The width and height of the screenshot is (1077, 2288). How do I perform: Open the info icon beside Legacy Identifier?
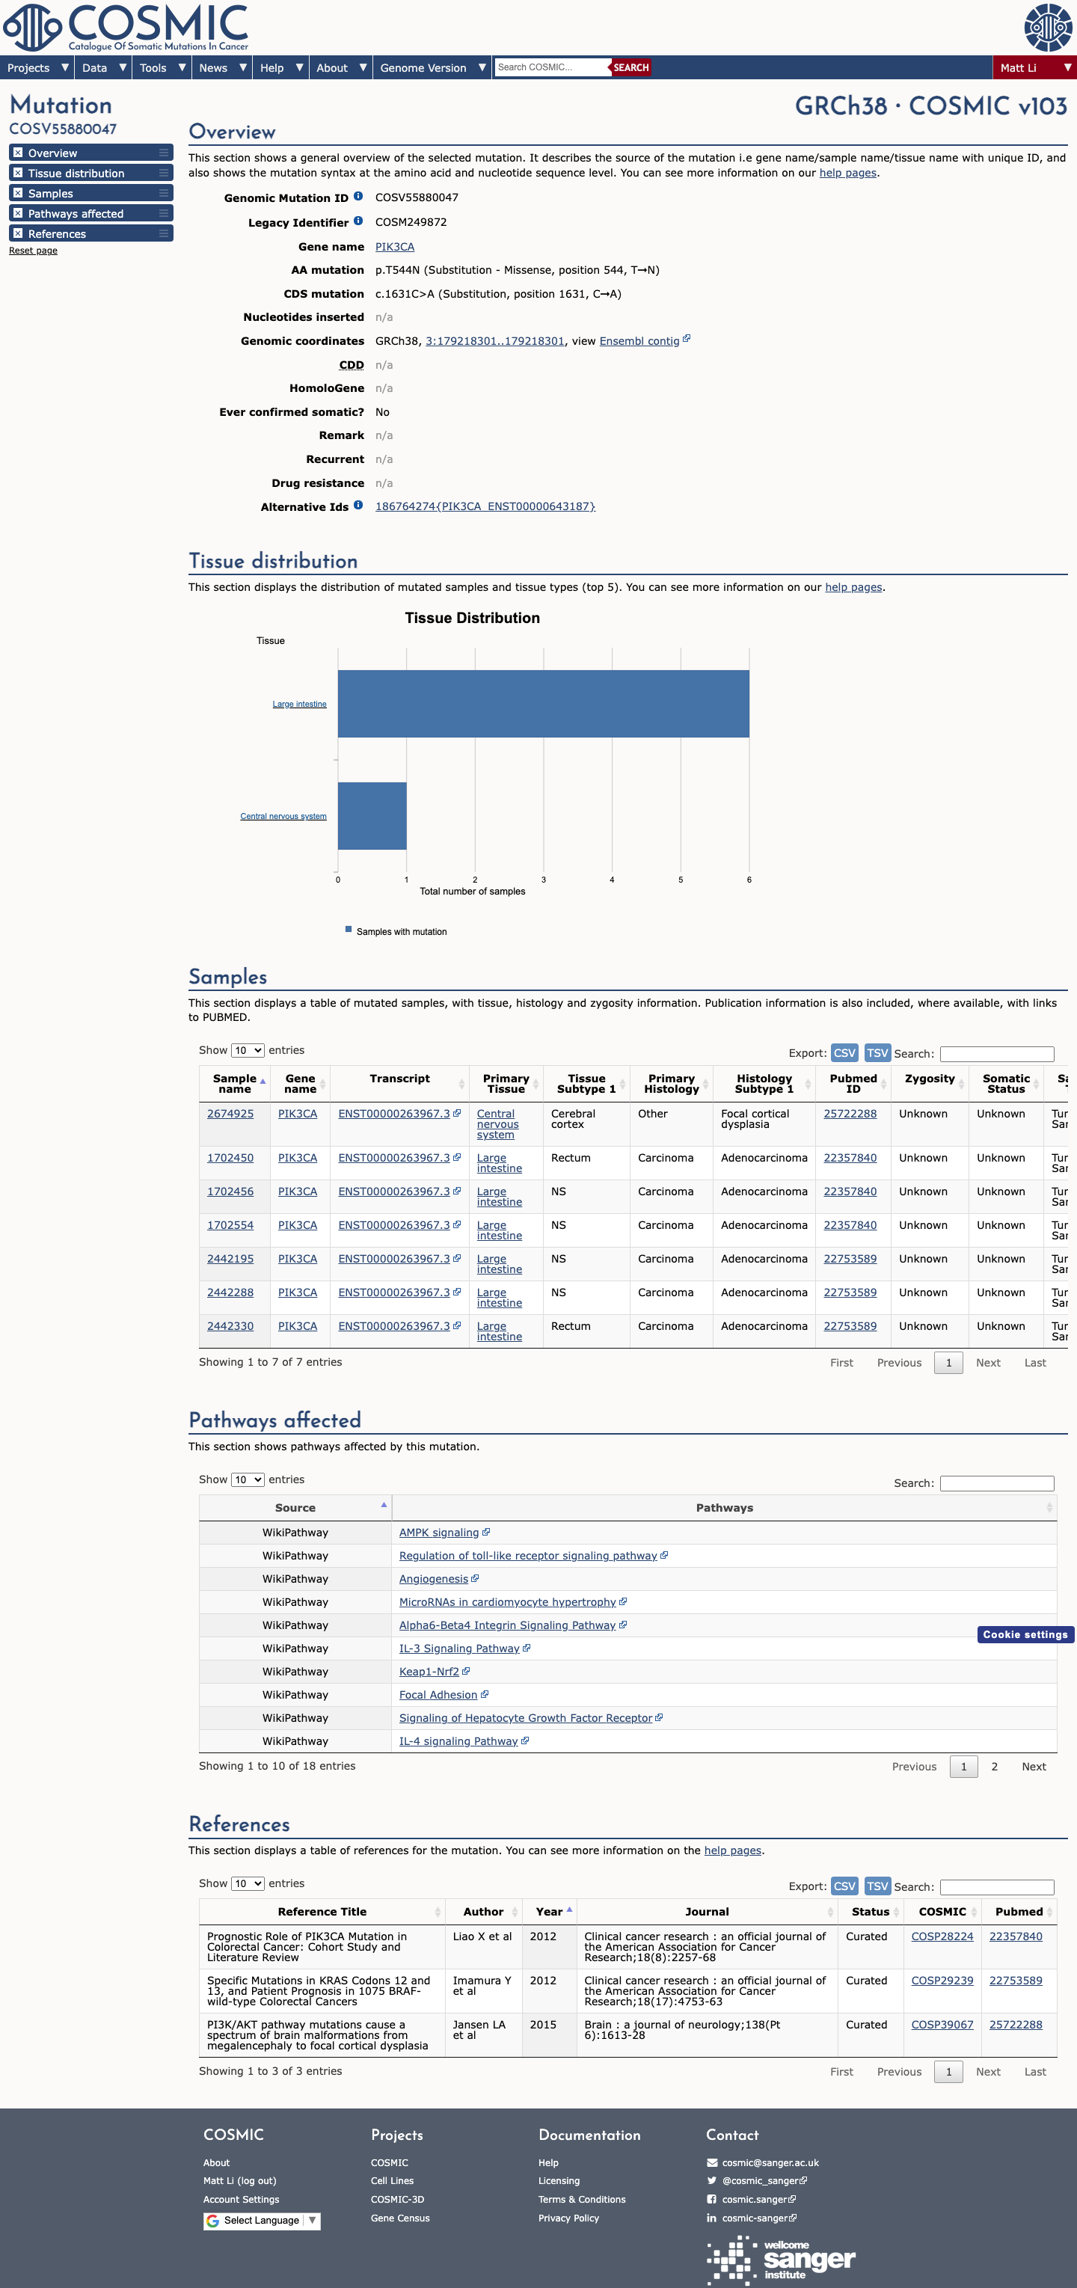[x=358, y=221]
